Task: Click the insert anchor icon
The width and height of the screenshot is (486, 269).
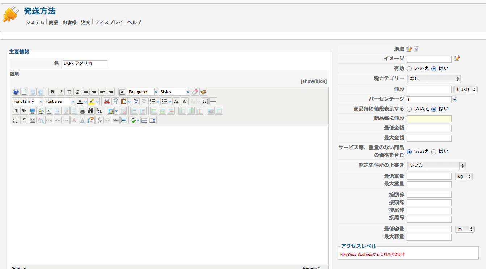Action: point(99,120)
